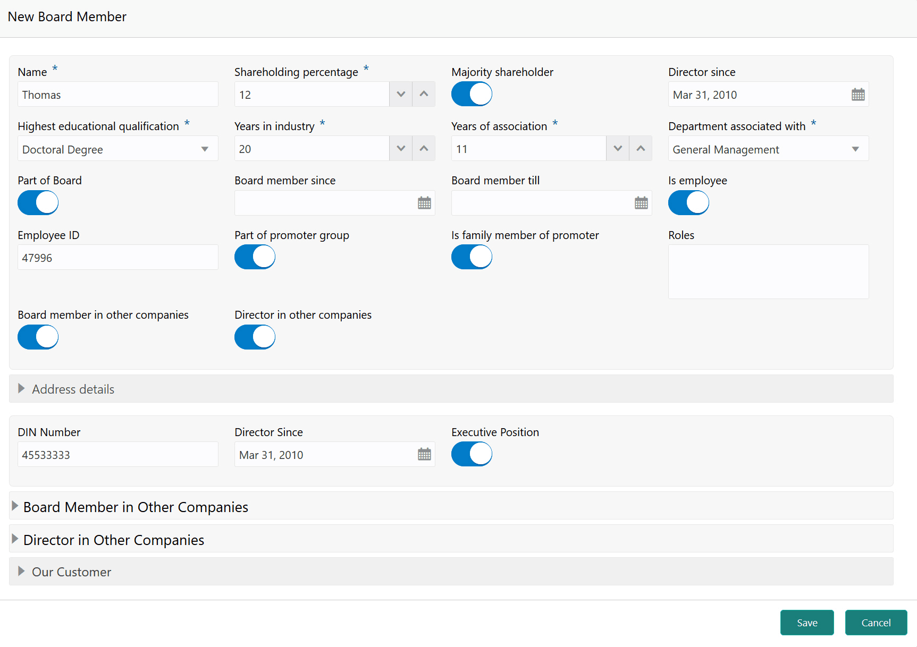Screen dimensions: 917x647
Task: Open calendar icon beside DIN Director Since
Action: pyautogui.click(x=424, y=454)
